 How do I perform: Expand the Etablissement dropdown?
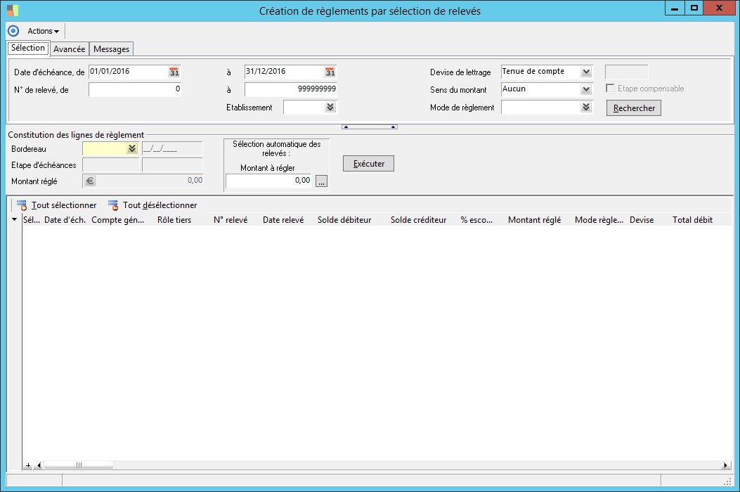[330, 107]
